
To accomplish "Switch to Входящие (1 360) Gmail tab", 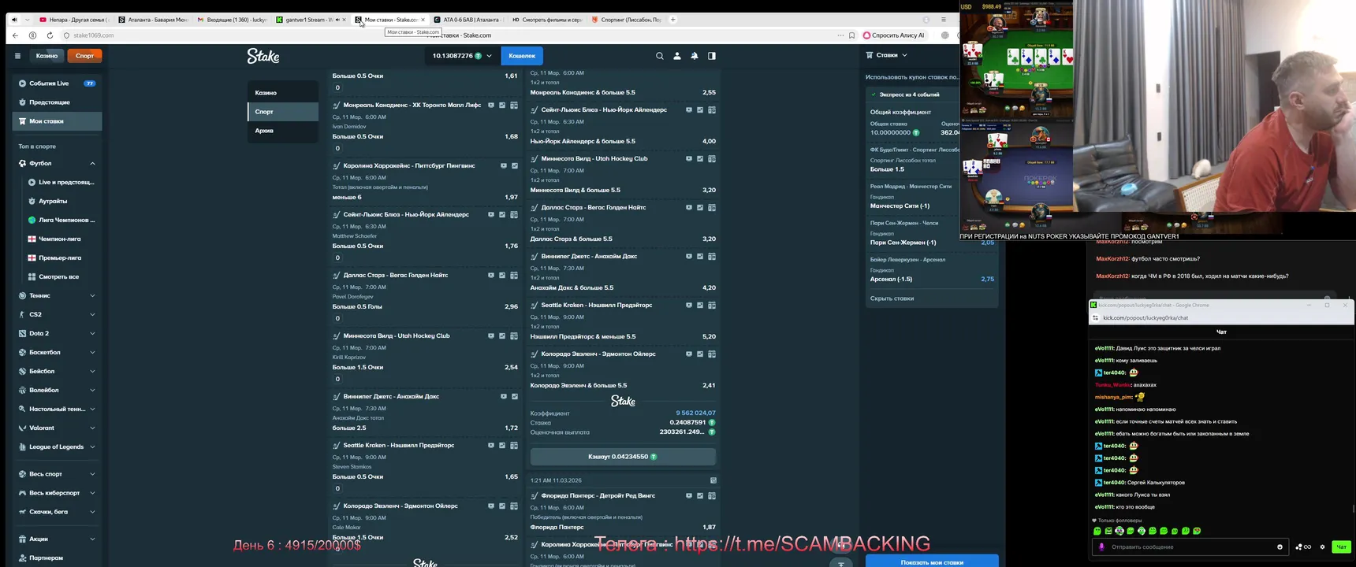I will tap(231, 20).
